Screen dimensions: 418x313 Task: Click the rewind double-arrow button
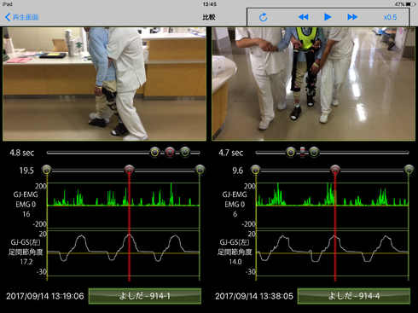304,17
